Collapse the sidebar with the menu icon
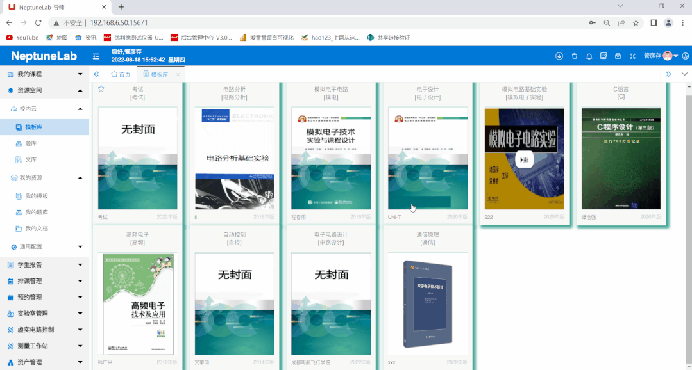692x370 pixels. click(x=96, y=56)
